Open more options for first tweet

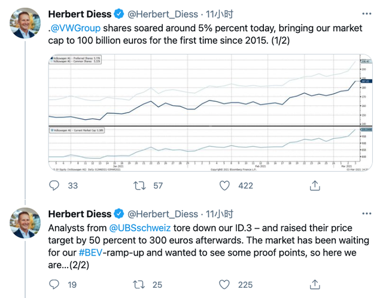[366, 12]
